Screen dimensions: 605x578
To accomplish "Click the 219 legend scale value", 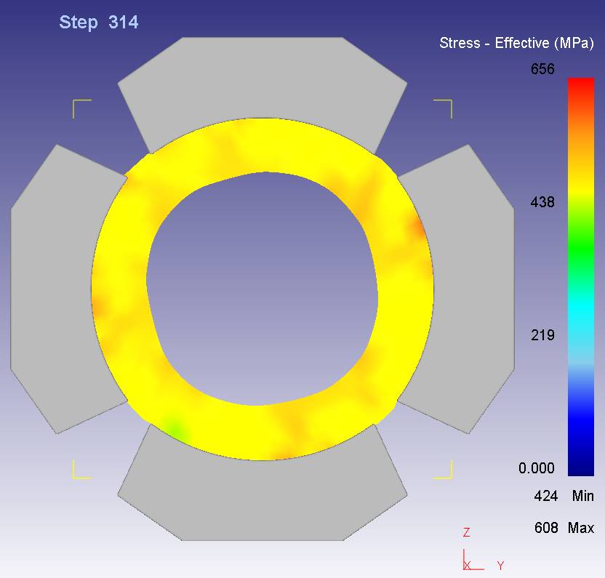I will (542, 335).
